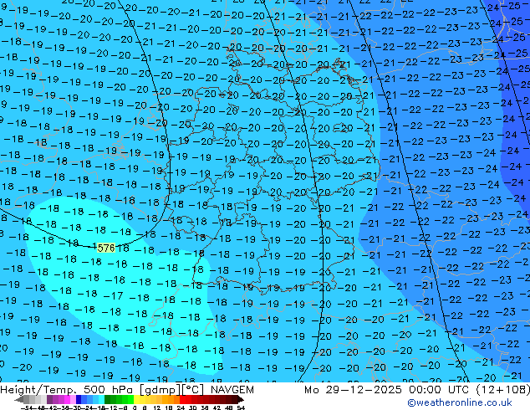
Task: Click the yellow segment of the color scale
Action: point(136,399)
